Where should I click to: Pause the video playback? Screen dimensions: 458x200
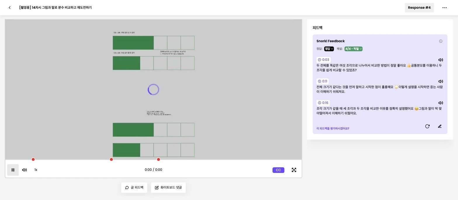coord(13,170)
